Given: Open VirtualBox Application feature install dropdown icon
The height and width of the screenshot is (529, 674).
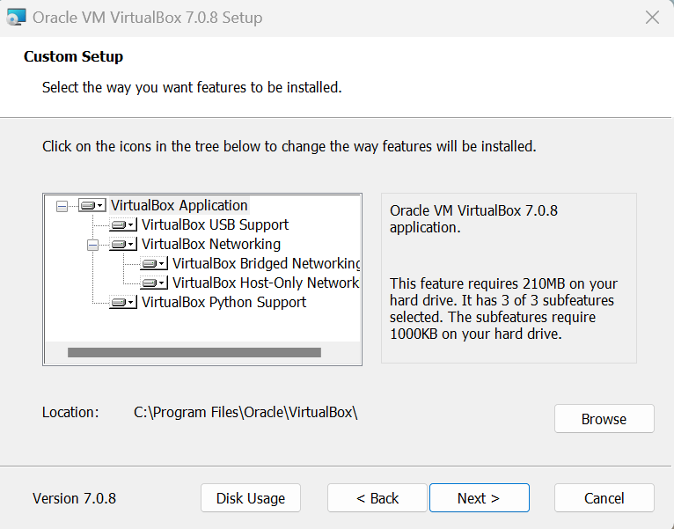Looking at the screenshot, I should pos(92,206).
